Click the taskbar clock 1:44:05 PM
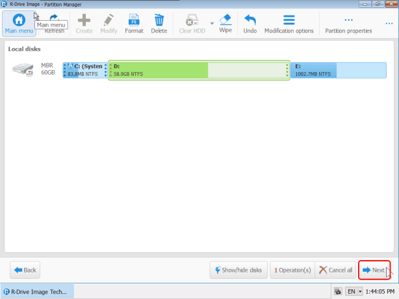Image resolution: width=399 pixels, height=299 pixels. click(x=380, y=291)
